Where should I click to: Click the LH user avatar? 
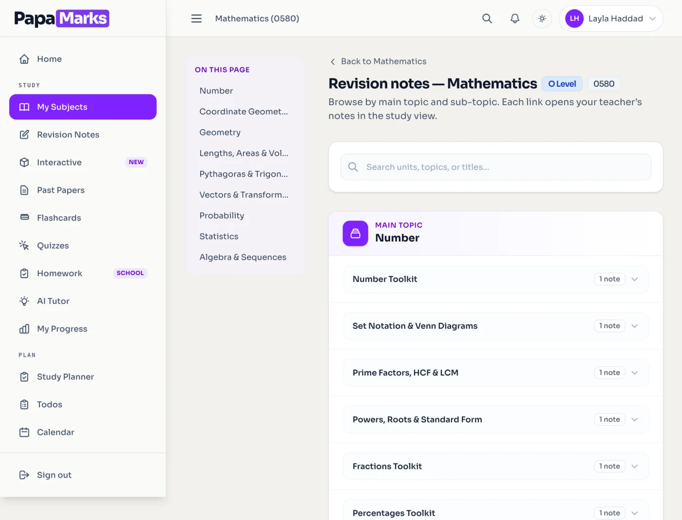coord(574,19)
